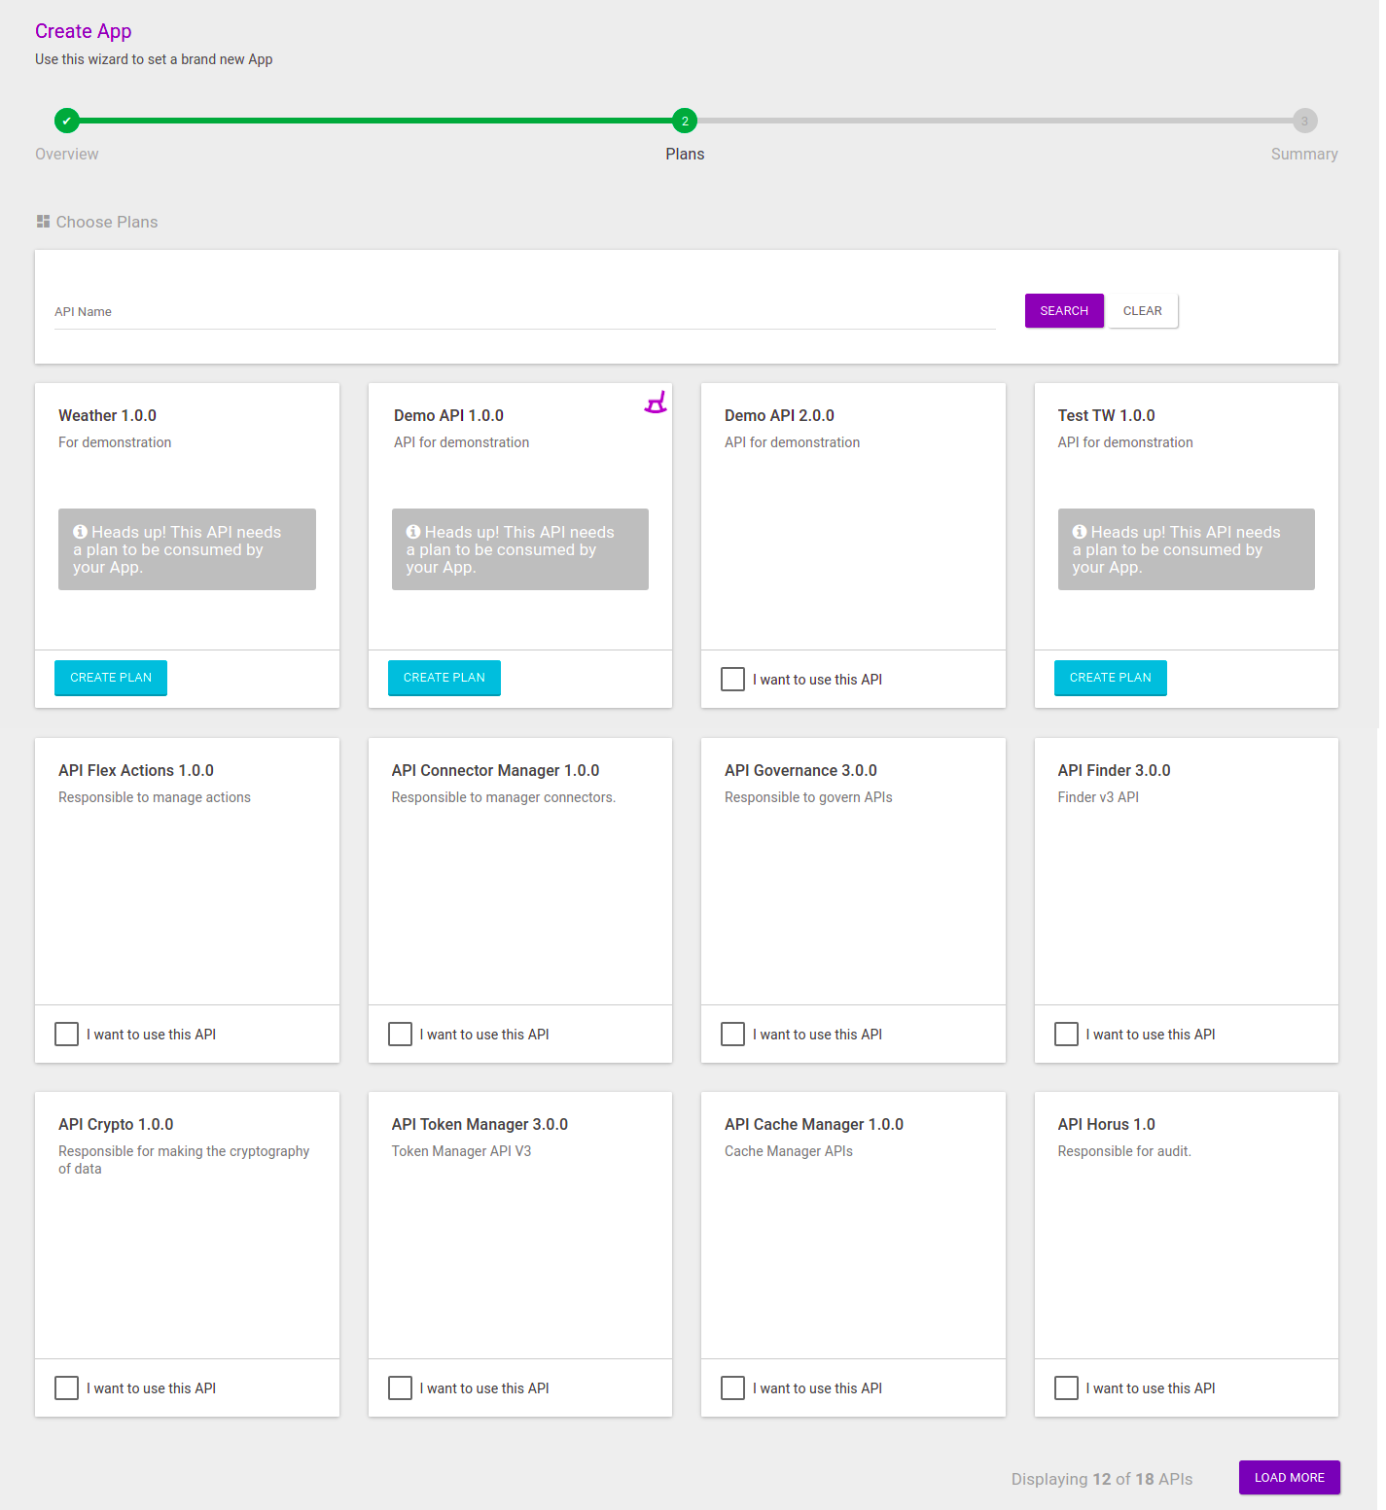
Task: Click LOAD MORE to show remaining APIs
Action: (1289, 1477)
